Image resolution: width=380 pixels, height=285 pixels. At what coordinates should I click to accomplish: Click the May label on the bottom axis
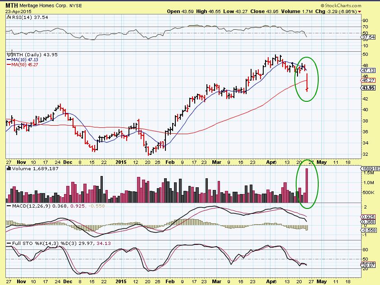pyautogui.click(x=321, y=281)
